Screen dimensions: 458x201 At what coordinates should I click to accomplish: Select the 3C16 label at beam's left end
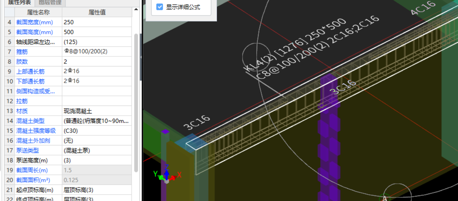pyautogui.click(x=197, y=122)
